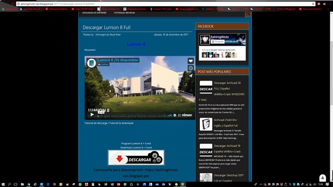Open the Windows notification center icon

[x=327, y=184]
